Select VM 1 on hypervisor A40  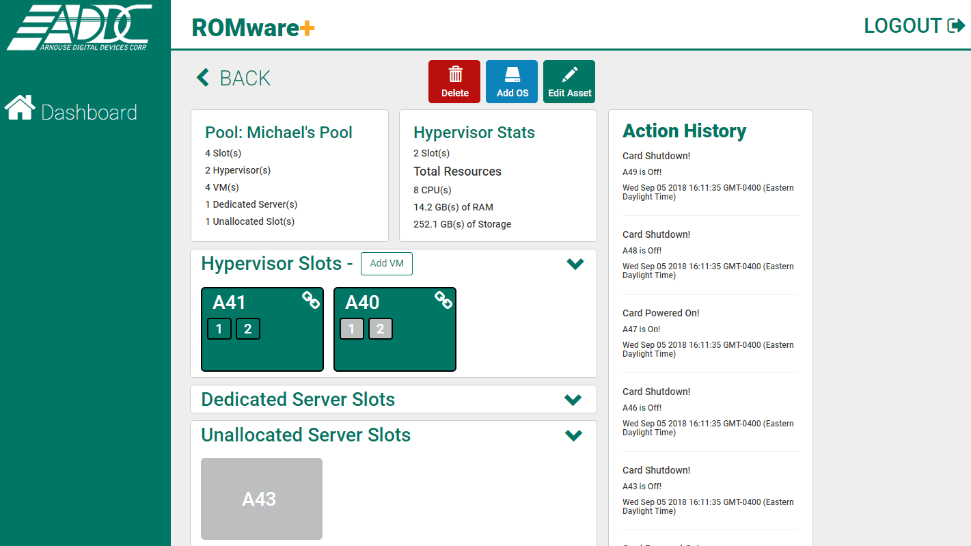point(351,329)
